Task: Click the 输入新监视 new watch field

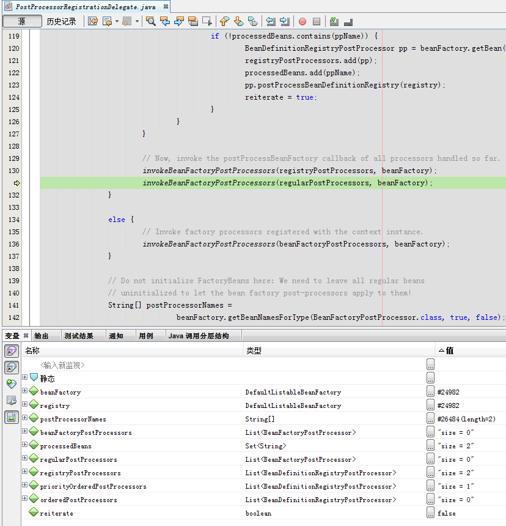Action: (63, 365)
